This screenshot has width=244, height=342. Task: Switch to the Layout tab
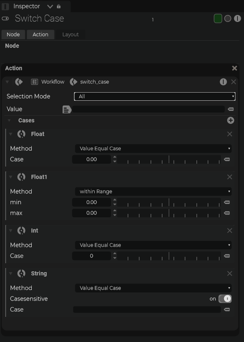70,35
